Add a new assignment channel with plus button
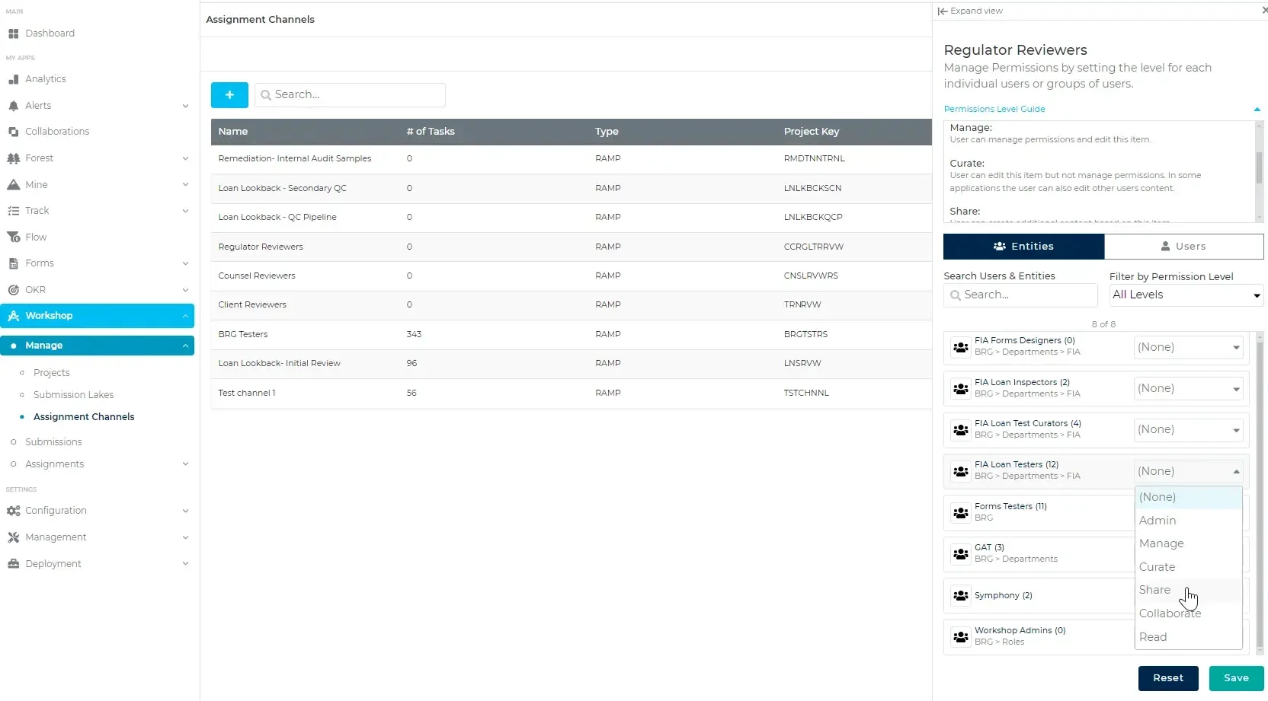The height and width of the screenshot is (701, 1268). [229, 95]
